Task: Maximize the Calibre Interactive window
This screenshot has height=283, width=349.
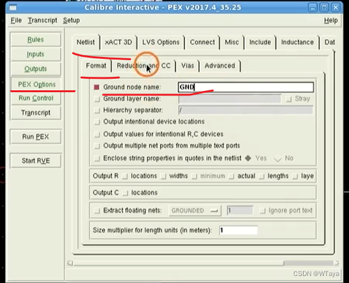Action: 324,8
